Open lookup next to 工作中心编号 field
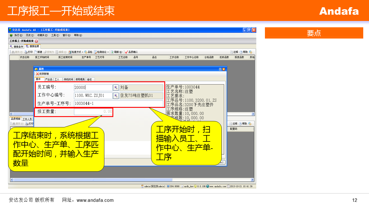 pyautogui.click(x=116, y=96)
